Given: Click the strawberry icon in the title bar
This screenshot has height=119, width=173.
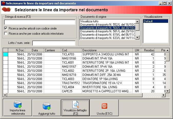Looking at the screenshot, I should coord(4,3).
